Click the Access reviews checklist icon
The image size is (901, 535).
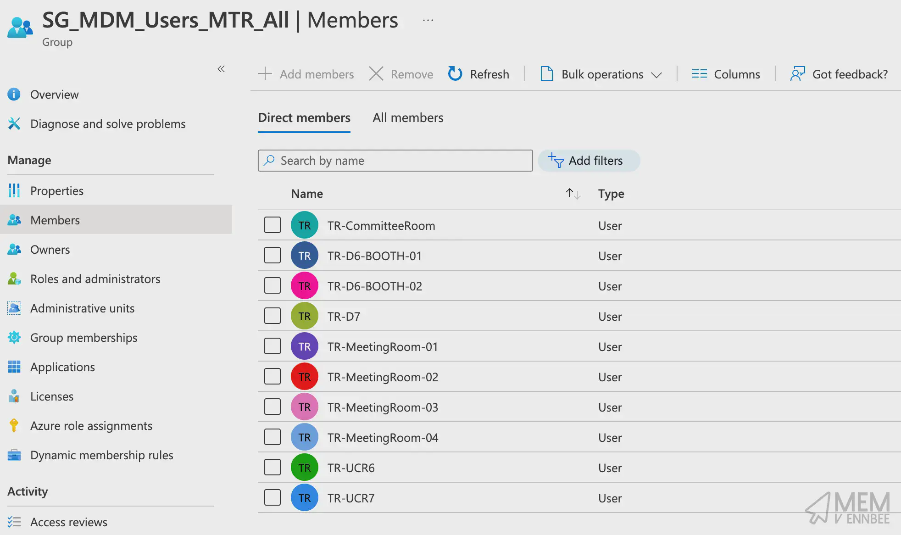14,522
